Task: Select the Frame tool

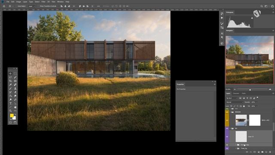Action: (x=15, y=81)
